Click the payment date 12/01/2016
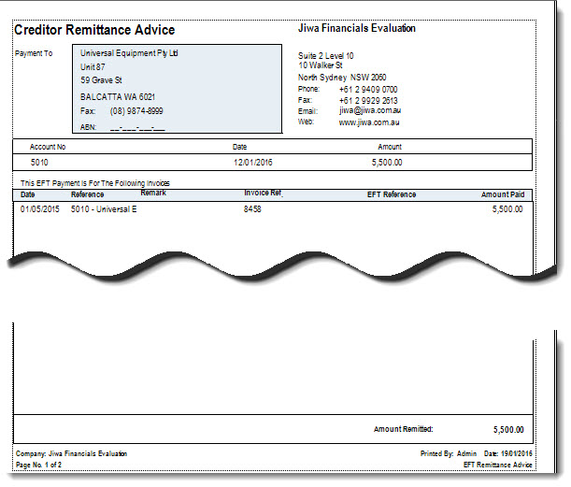This screenshot has width=571, height=487. pyautogui.click(x=252, y=163)
